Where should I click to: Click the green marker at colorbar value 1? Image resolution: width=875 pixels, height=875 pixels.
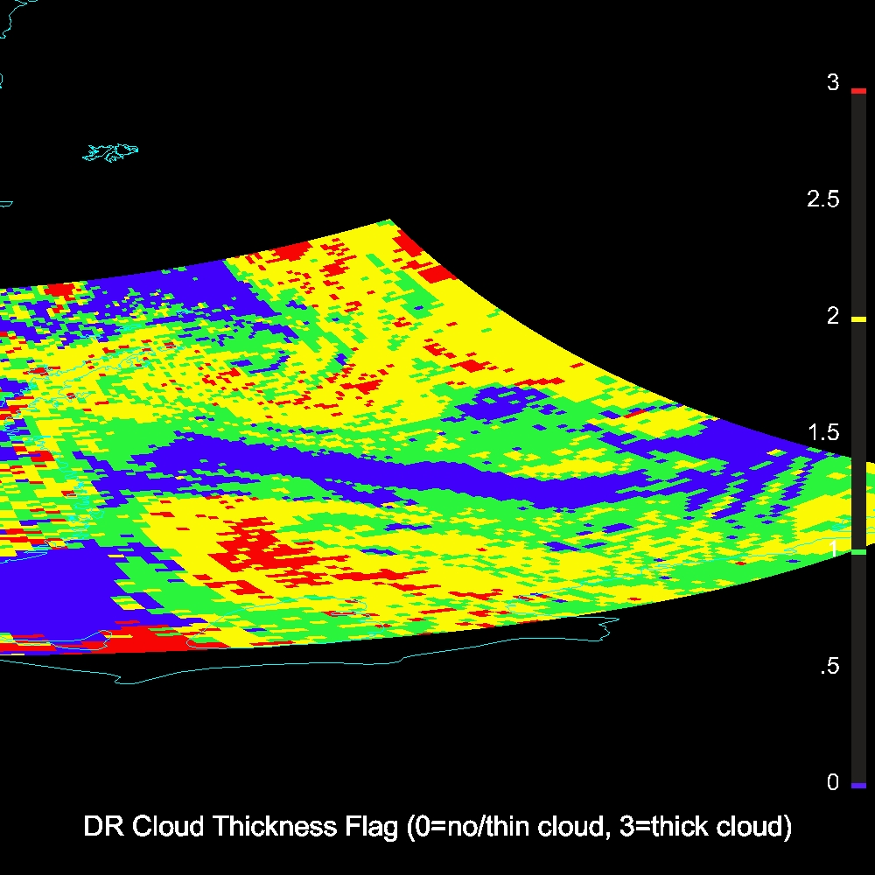857,552
